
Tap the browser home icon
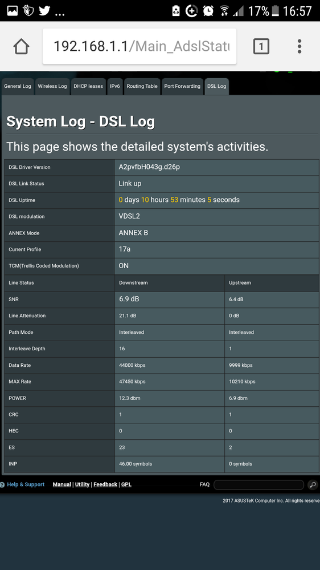(22, 47)
